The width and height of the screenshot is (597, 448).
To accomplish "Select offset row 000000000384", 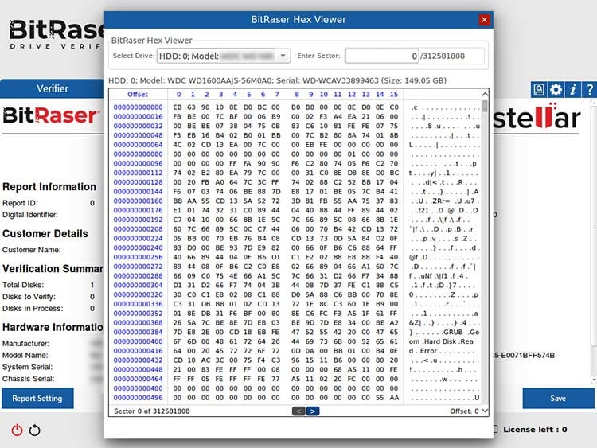I will 138,333.
